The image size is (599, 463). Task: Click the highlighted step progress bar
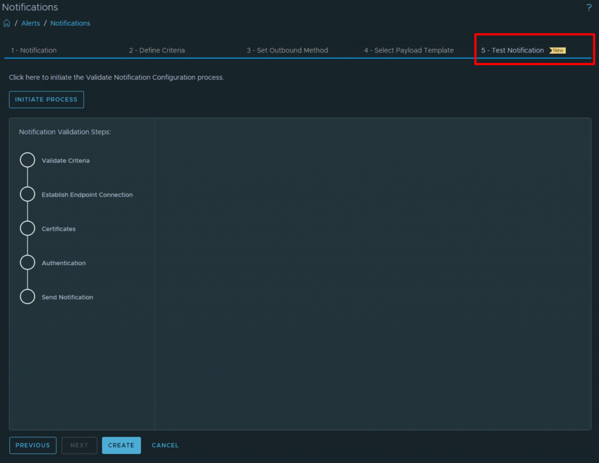[x=534, y=58]
